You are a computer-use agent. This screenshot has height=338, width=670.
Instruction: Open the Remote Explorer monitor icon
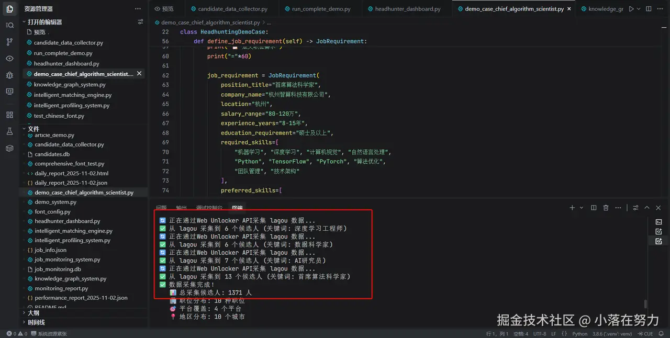click(9, 92)
